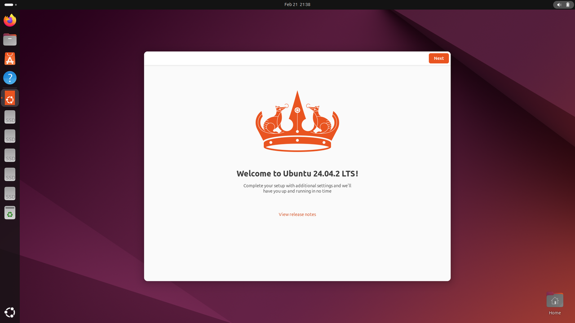Screen dimensions: 575x323
Task: Click the Complete your setup description text
Action: (297, 188)
